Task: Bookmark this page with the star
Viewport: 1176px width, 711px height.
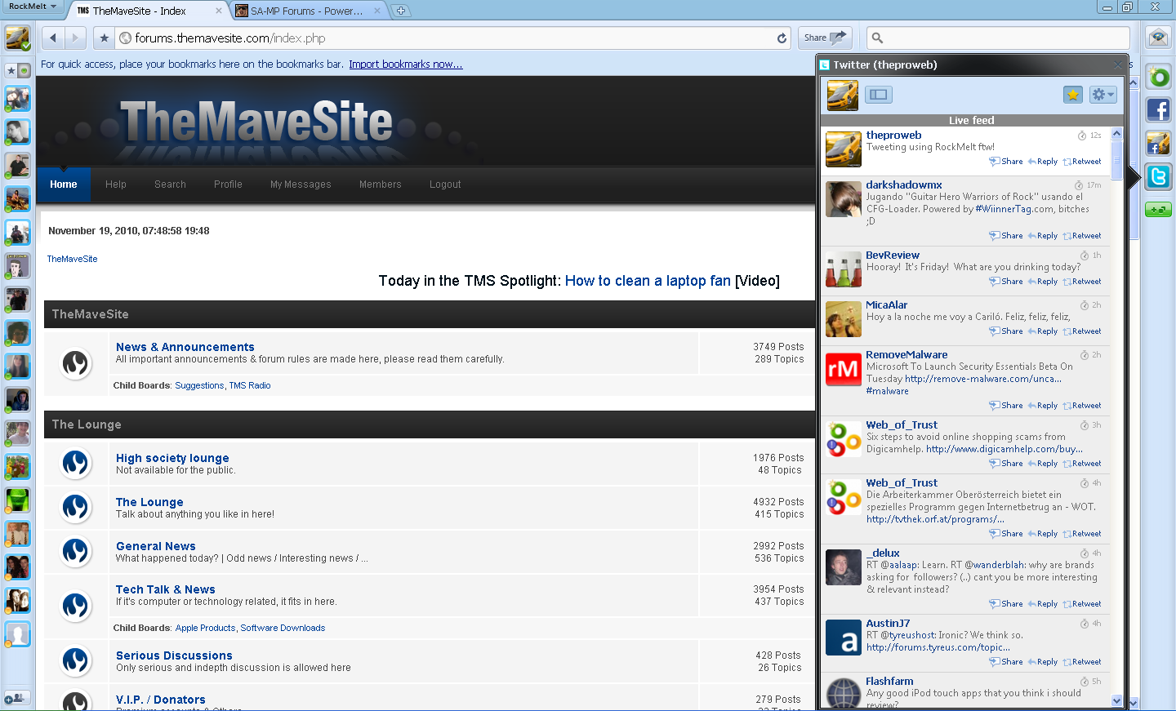Action: (105, 38)
